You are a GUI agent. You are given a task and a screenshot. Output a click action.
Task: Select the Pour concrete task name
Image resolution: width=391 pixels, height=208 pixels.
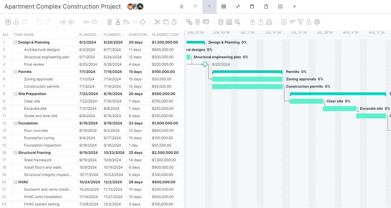(36, 131)
